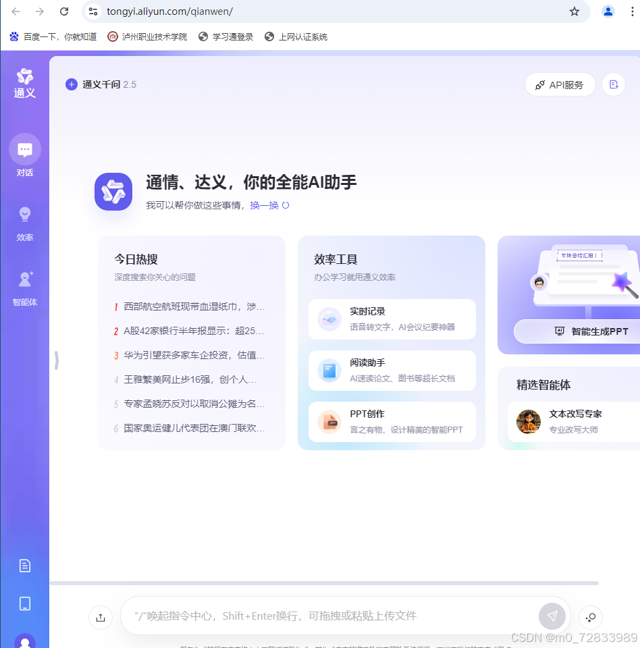Open hot search 国家奥运健儿代表团

click(190, 428)
